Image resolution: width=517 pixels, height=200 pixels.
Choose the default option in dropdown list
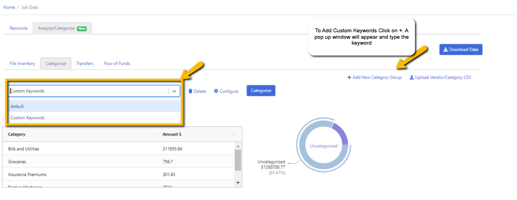point(95,106)
